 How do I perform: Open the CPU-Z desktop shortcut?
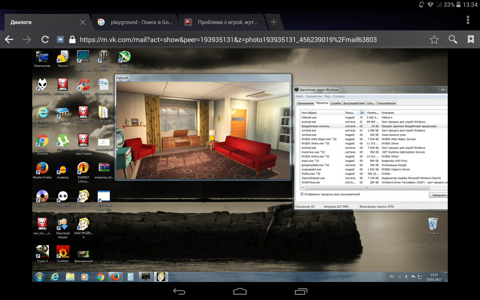tap(63, 115)
